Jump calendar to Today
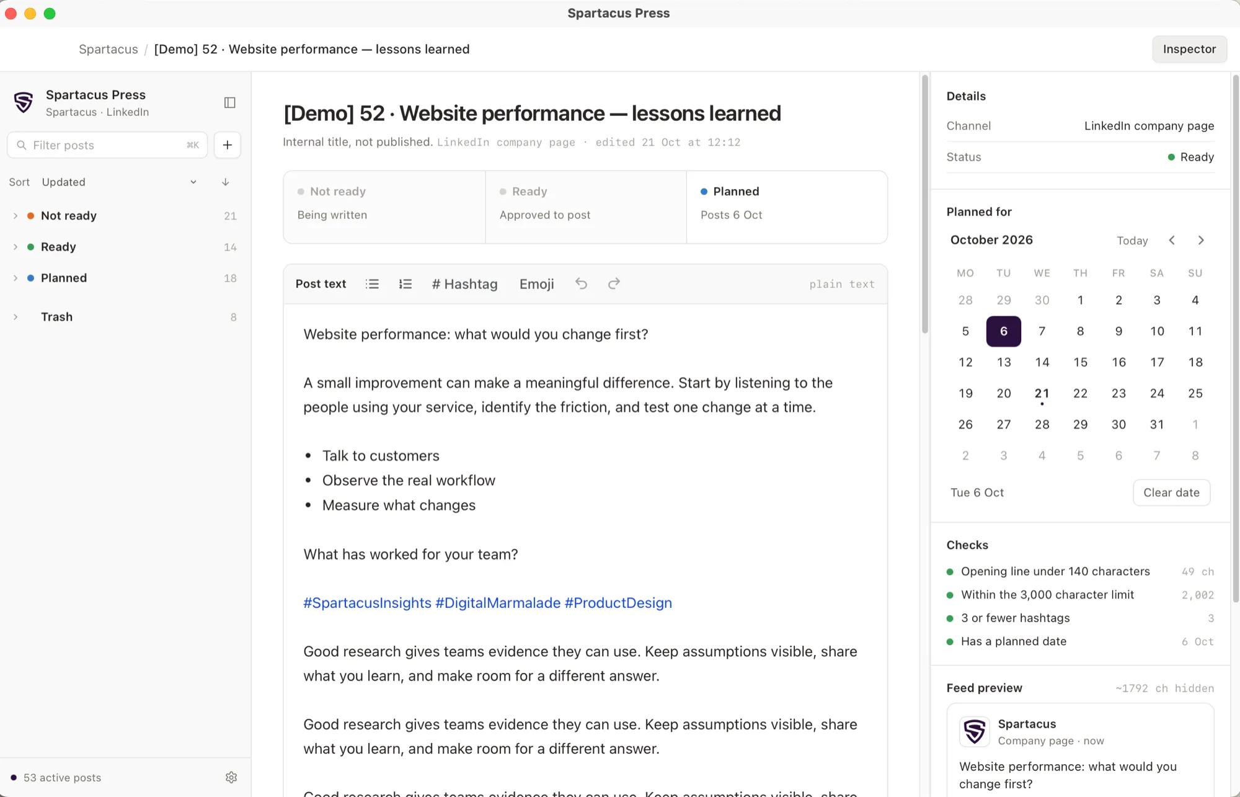 (1132, 241)
